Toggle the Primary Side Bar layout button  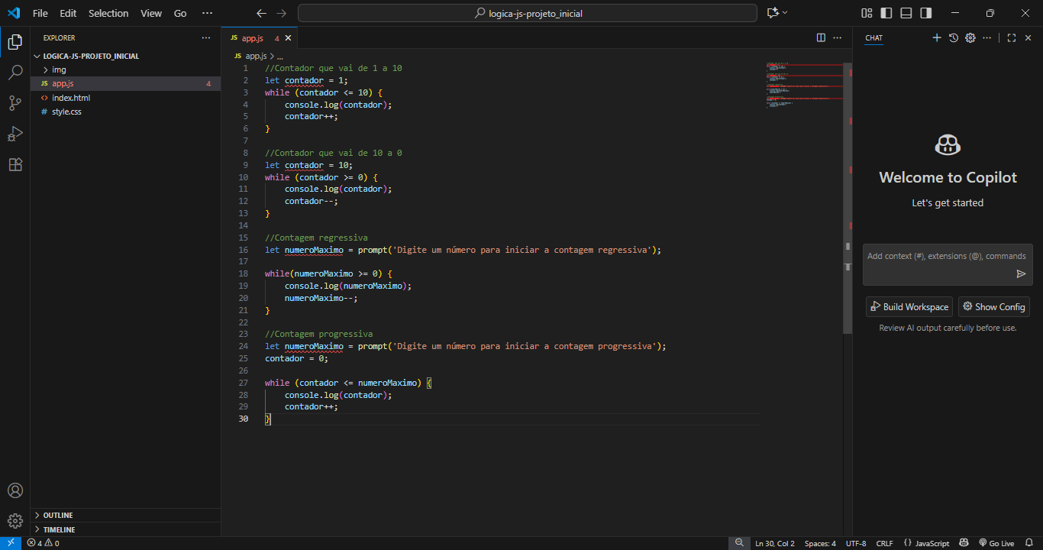(886, 13)
